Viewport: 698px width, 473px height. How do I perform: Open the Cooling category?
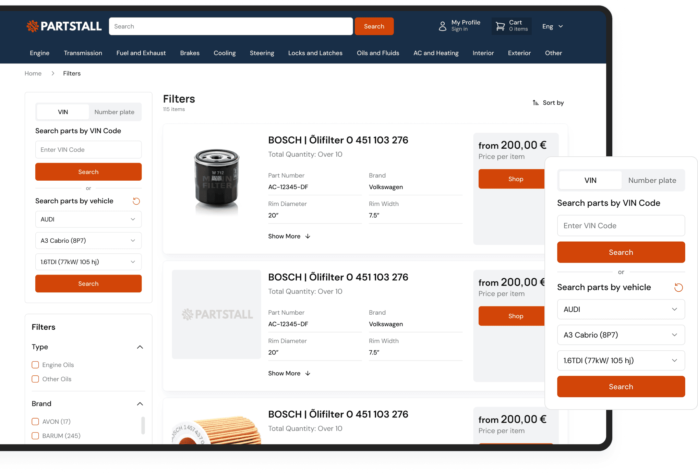225,53
